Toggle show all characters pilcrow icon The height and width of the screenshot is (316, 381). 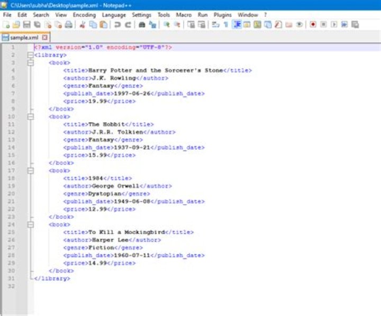click(x=226, y=24)
